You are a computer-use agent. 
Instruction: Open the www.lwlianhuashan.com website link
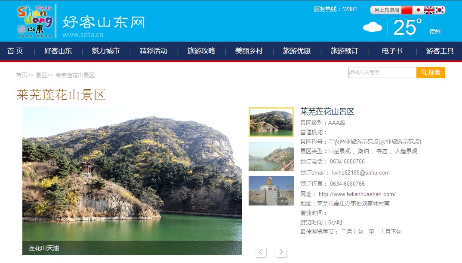coord(357,194)
